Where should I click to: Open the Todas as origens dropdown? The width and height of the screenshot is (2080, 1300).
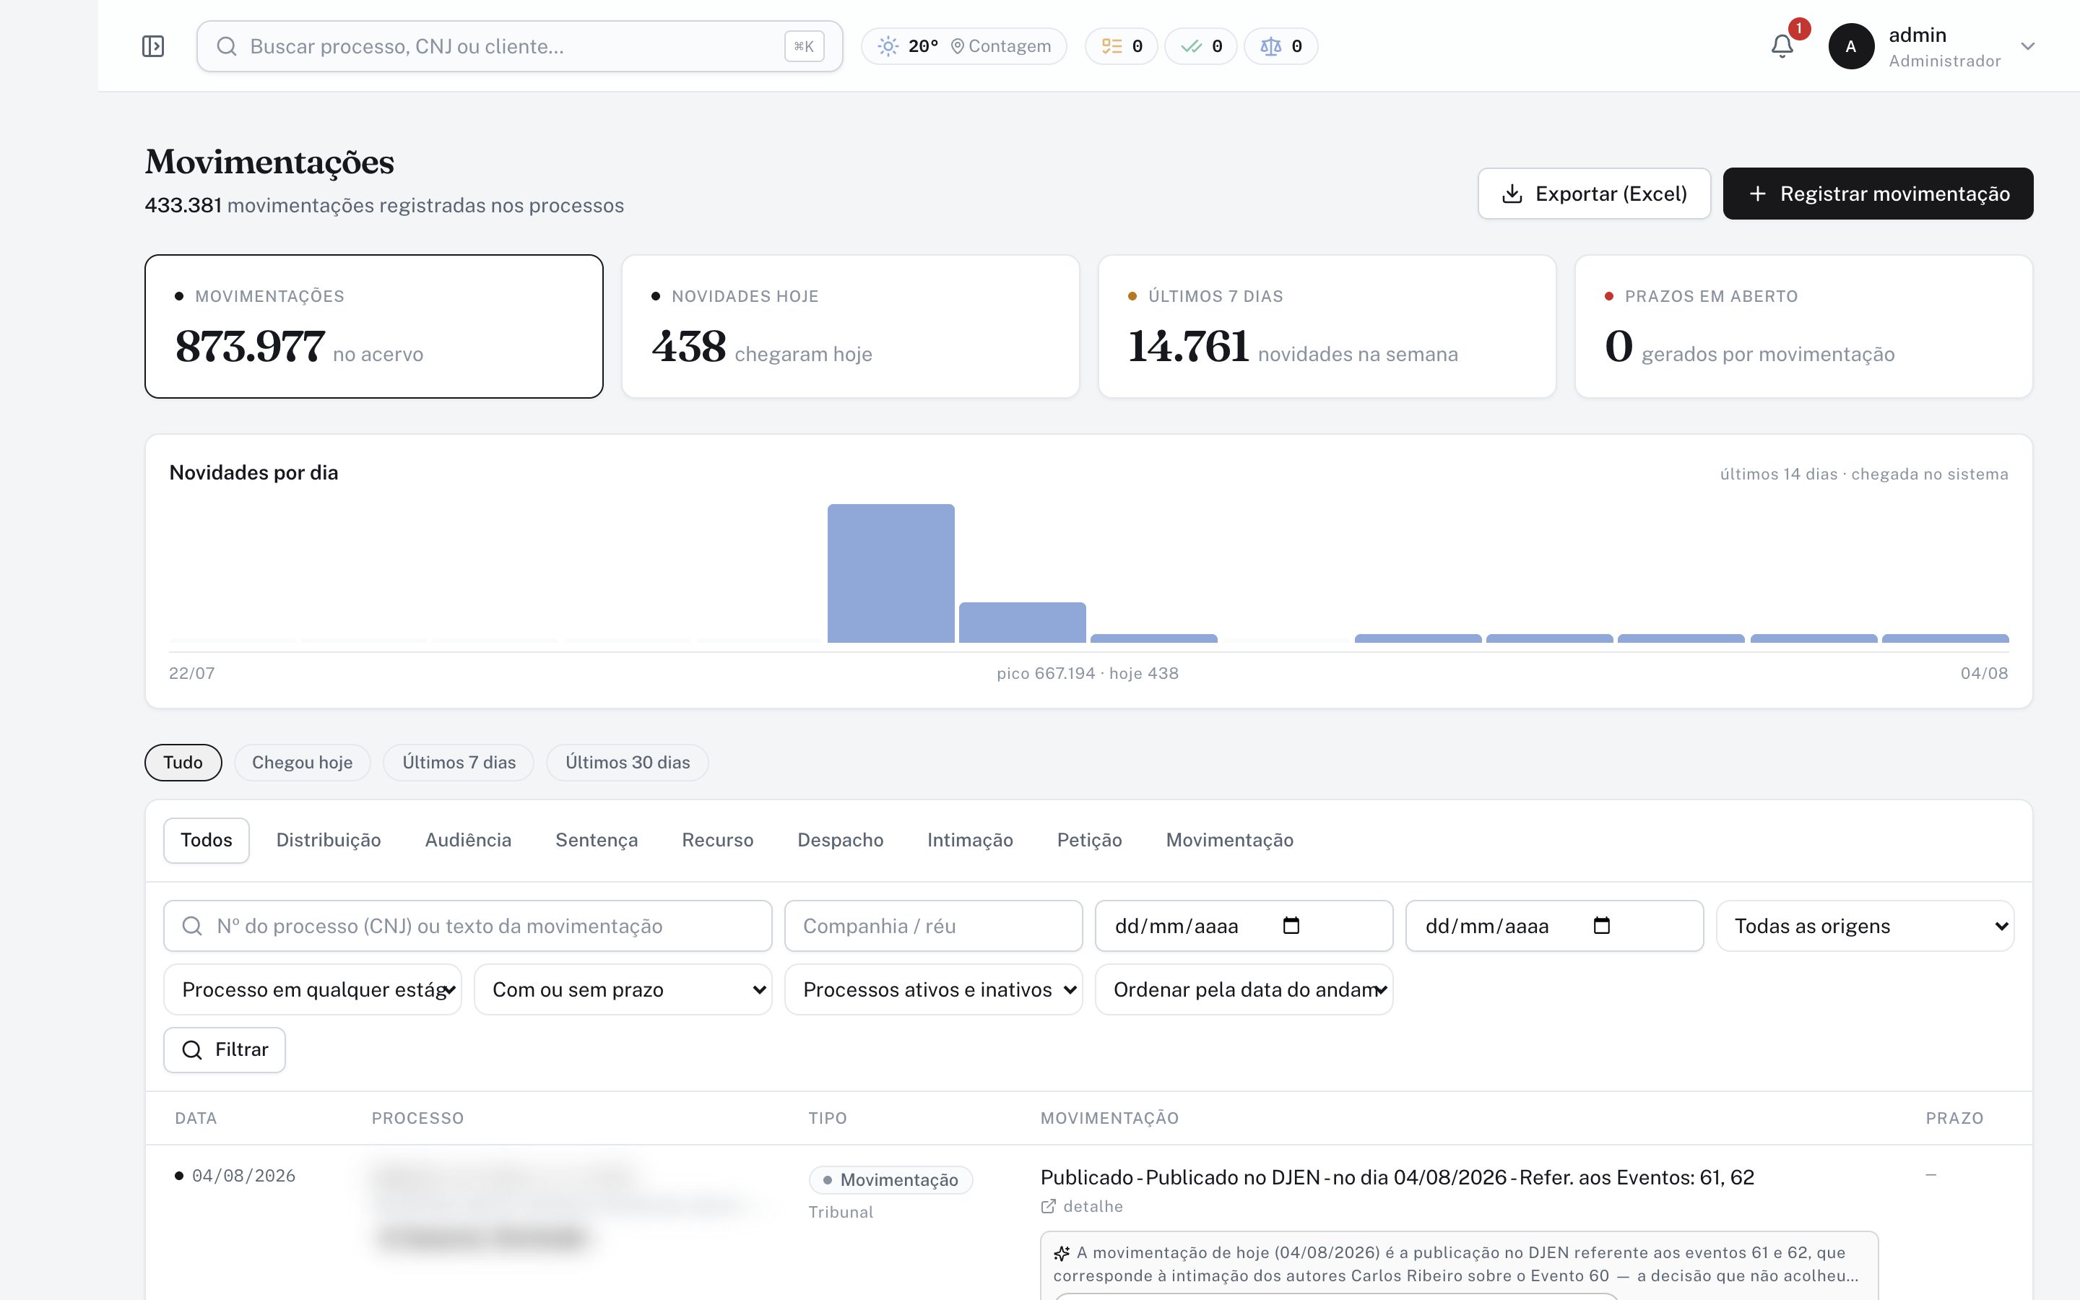click(1865, 926)
